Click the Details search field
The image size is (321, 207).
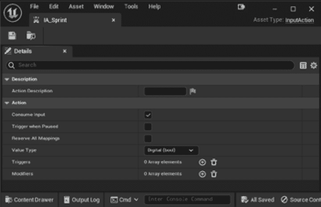150,65
